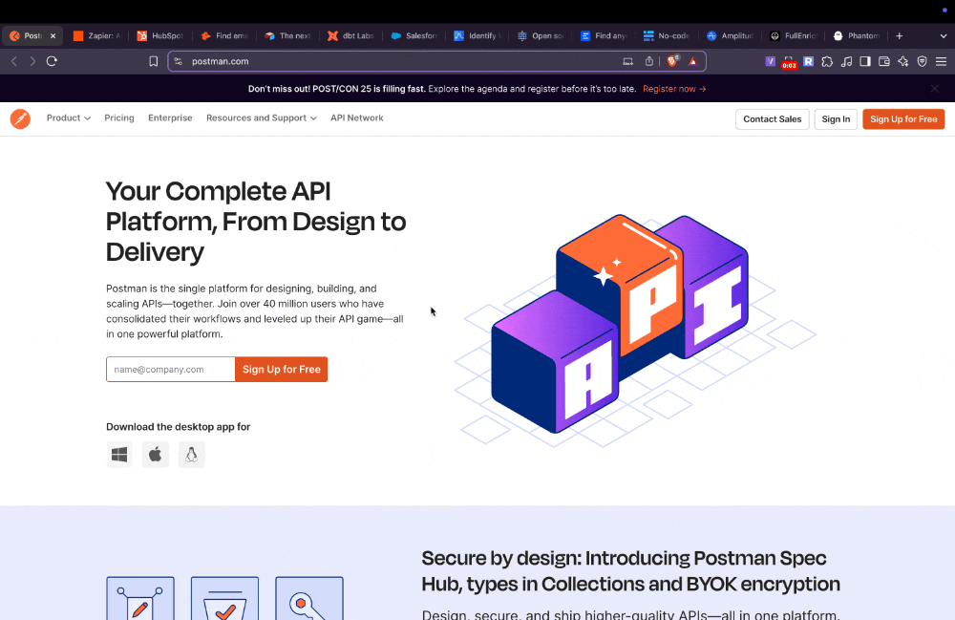The width and height of the screenshot is (955, 620).
Task: Open the Pricing page
Action: pos(118,118)
